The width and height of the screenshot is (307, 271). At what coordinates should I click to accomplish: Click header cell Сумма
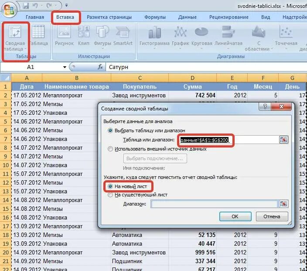click(192, 86)
